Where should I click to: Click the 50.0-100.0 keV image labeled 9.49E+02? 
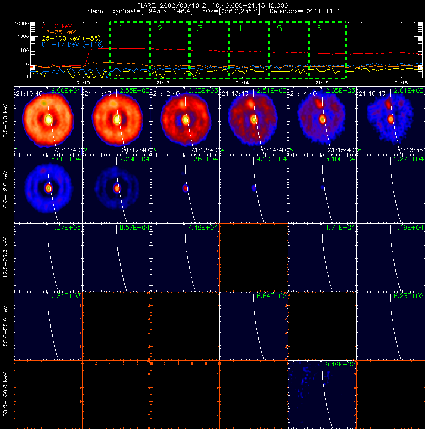[x=322, y=394]
